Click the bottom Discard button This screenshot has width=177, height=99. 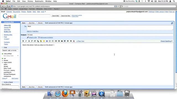point(40,87)
